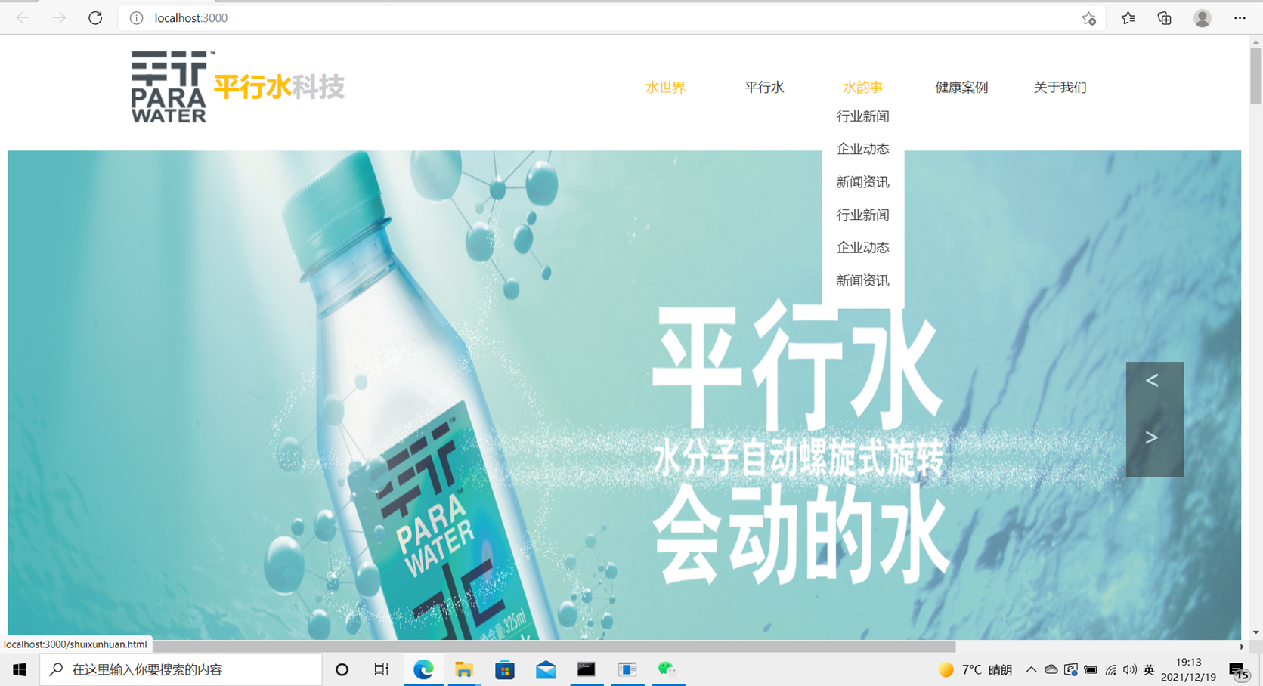Switch input language via the 英 indicator

coord(1149,669)
